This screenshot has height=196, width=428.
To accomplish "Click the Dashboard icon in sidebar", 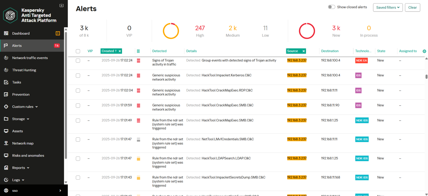I will pyautogui.click(x=6, y=33).
